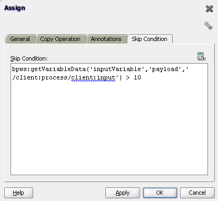Click the '> 10' comparison value

point(133,77)
